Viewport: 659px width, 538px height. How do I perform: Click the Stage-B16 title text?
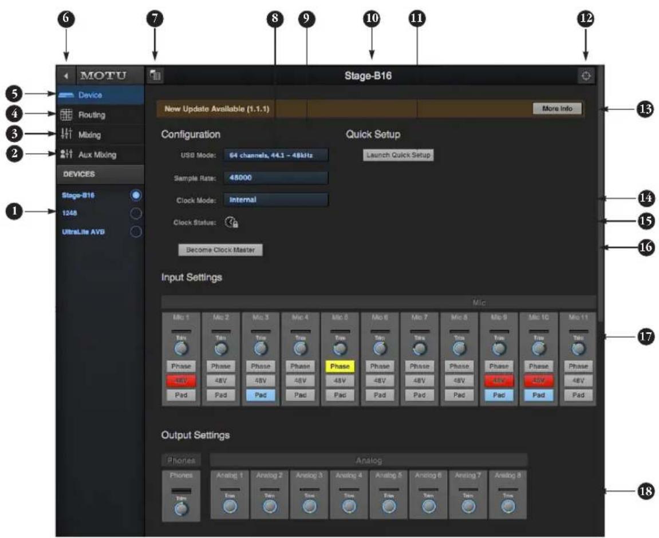click(x=368, y=76)
